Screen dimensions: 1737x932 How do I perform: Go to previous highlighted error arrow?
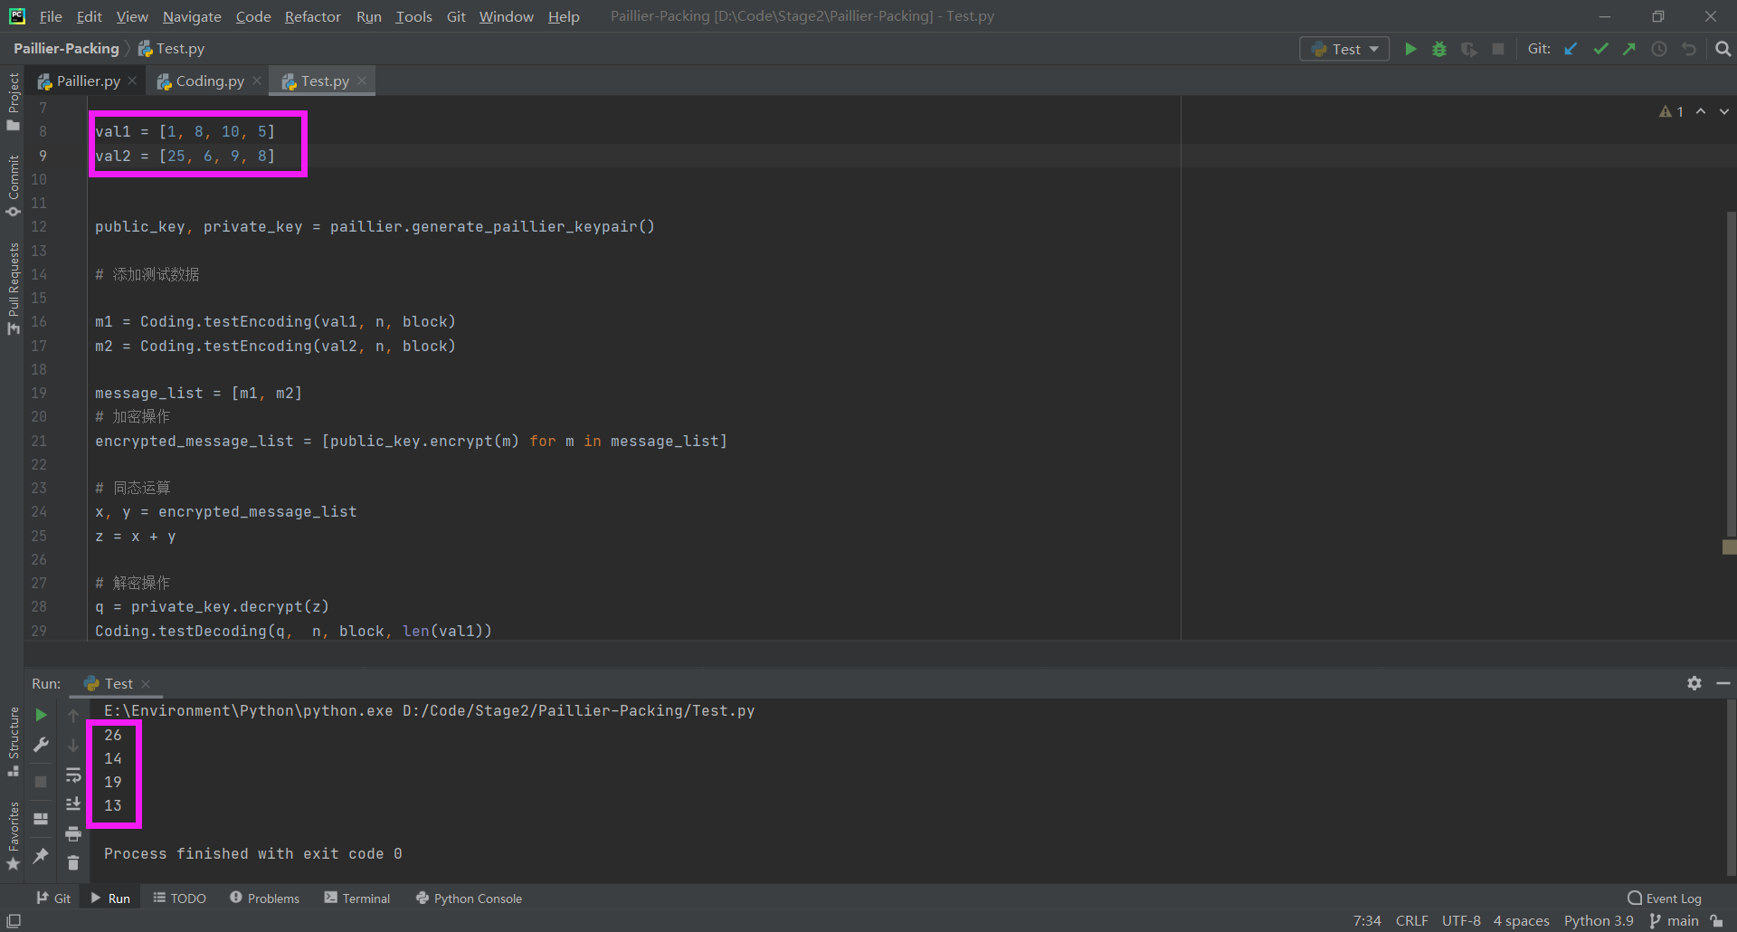click(1701, 111)
